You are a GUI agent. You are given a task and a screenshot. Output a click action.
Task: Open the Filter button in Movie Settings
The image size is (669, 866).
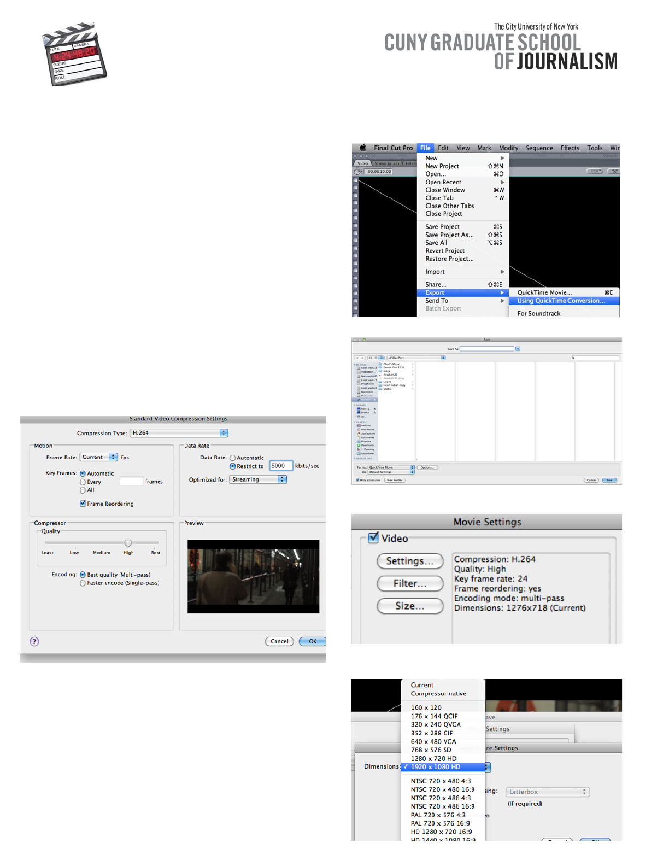tap(410, 583)
